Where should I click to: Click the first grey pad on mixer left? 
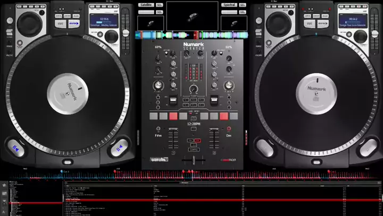coord(153,116)
